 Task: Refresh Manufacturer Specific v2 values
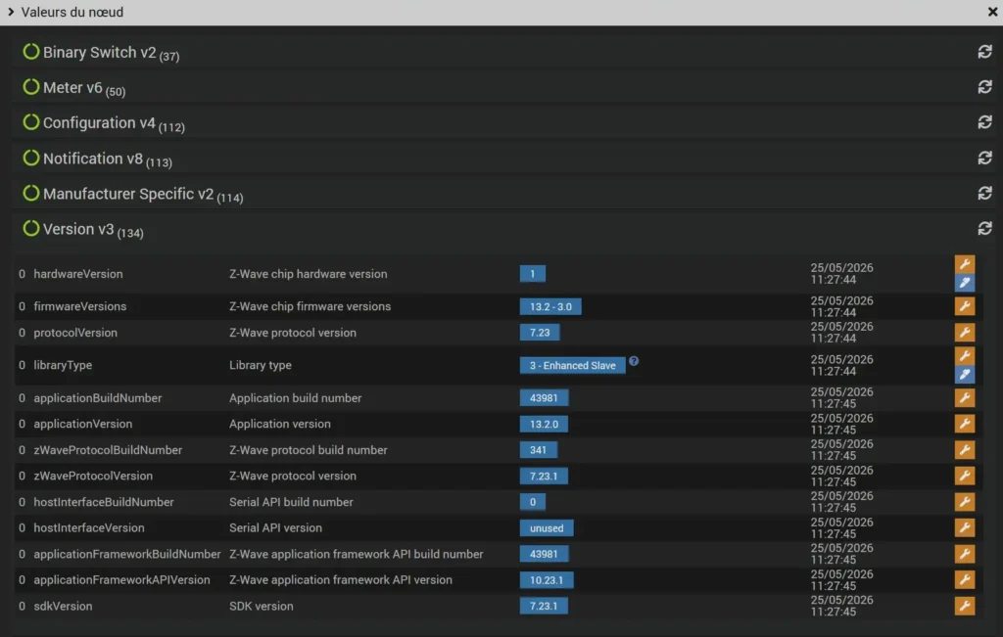tap(984, 193)
